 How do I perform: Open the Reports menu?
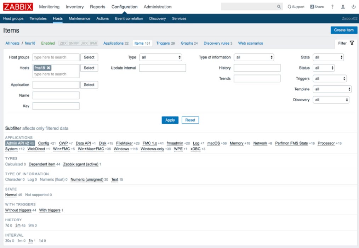click(97, 7)
